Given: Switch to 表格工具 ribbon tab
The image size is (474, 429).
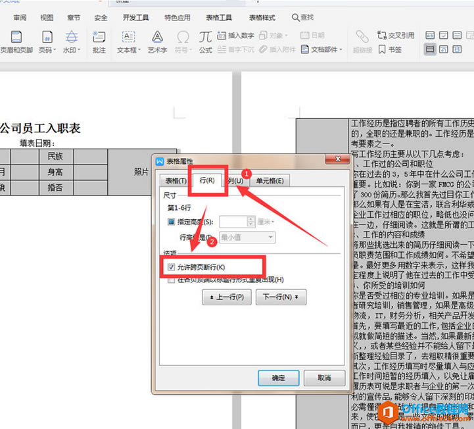Looking at the screenshot, I should 219,18.
